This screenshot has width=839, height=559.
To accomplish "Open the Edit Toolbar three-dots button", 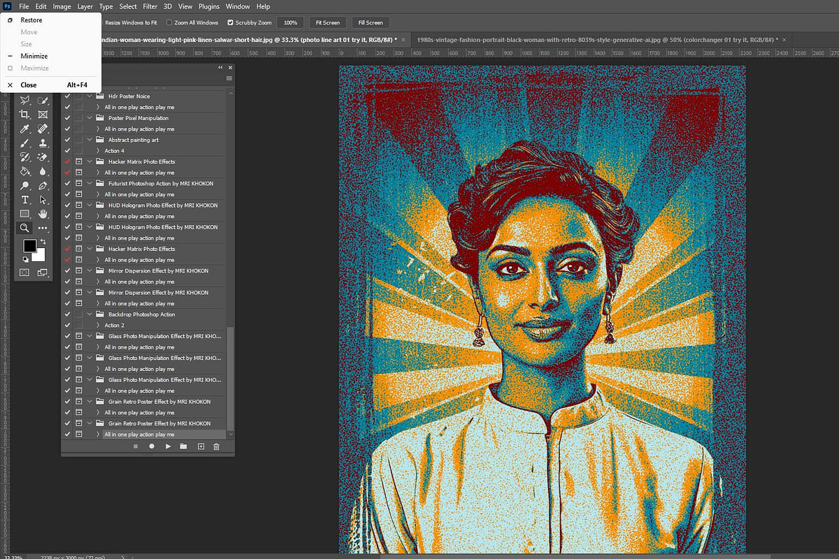I will 43,228.
